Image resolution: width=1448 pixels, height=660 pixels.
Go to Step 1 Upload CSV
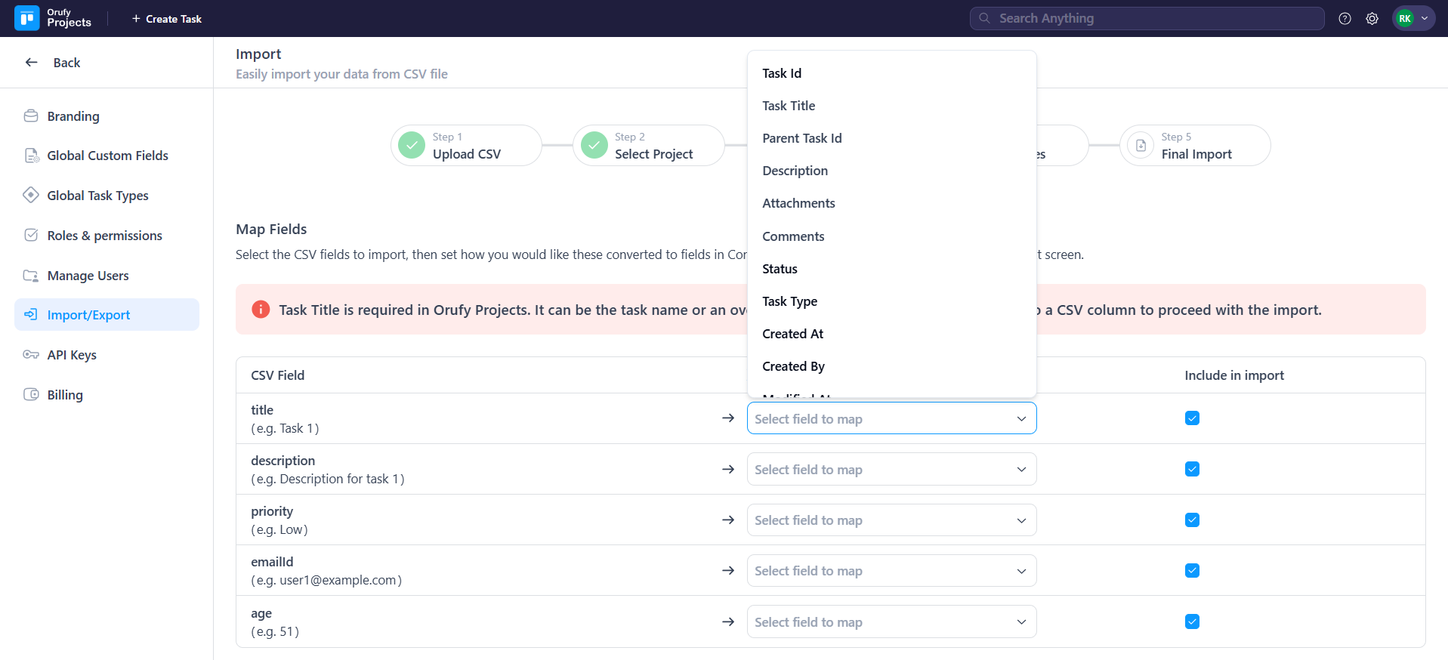[466, 146]
